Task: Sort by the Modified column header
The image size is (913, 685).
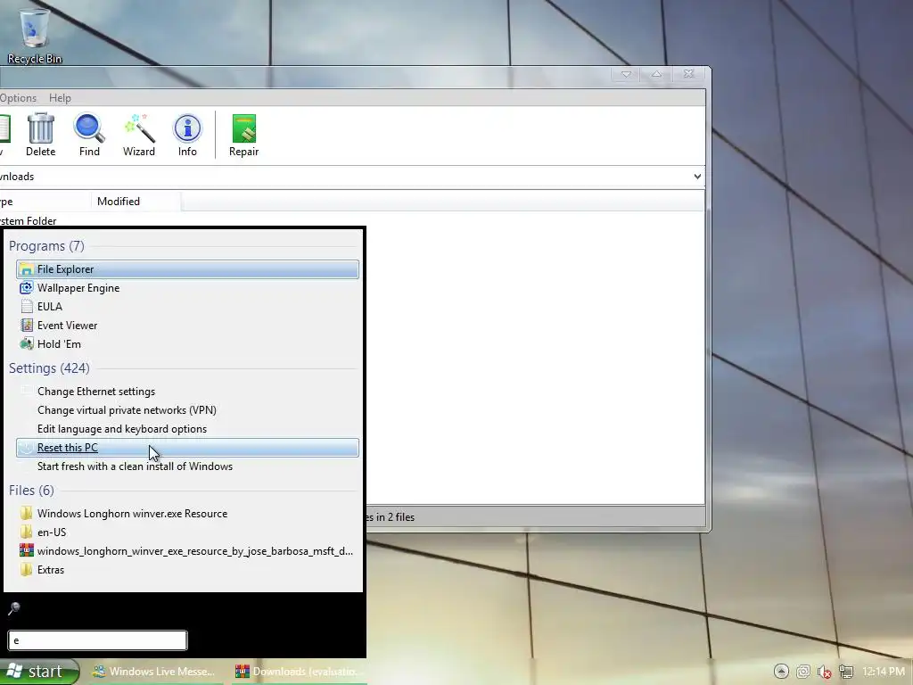Action: [x=136, y=202]
